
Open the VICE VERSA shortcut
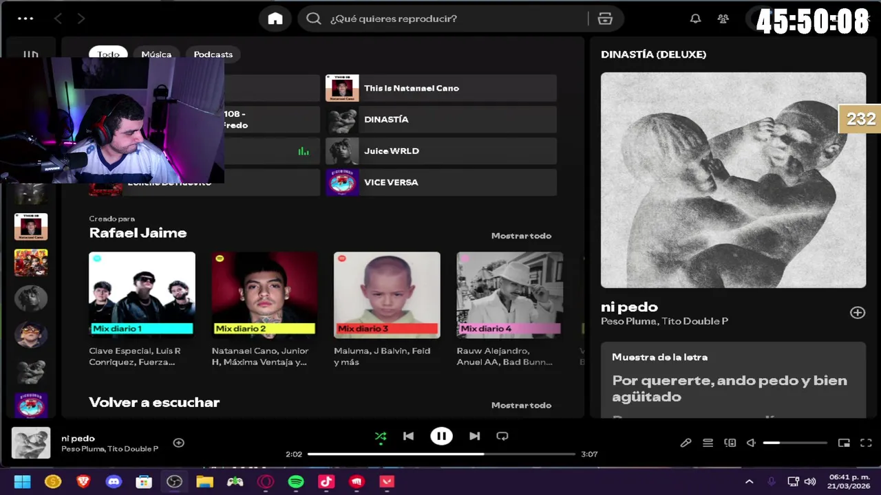441,182
